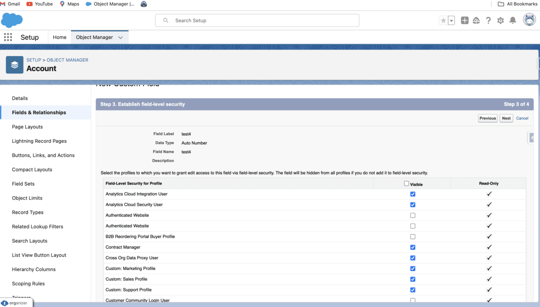Uncheck Visible for Analytics Cloud Integration User

(412, 194)
